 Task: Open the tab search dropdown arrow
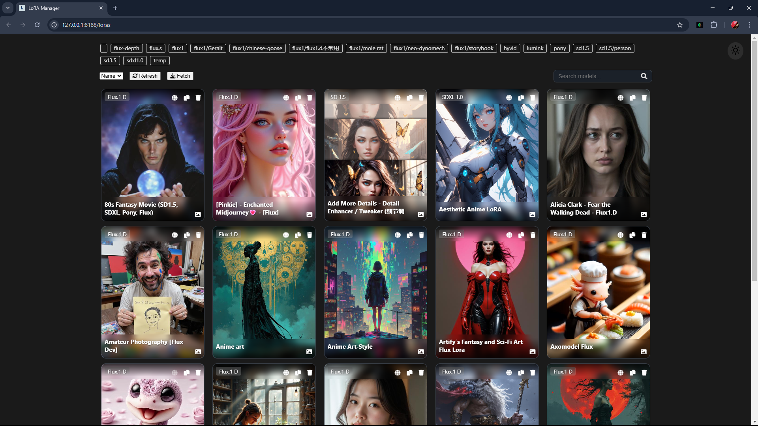point(8,8)
